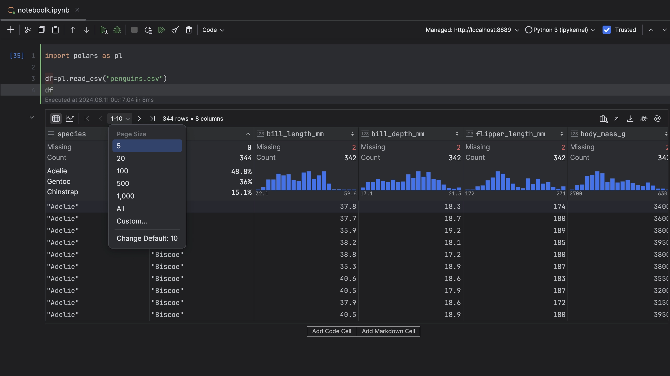Image resolution: width=670 pixels, height=376 pixels.
Task: Add a new cell with plus icon
Action: click(11, 30)
